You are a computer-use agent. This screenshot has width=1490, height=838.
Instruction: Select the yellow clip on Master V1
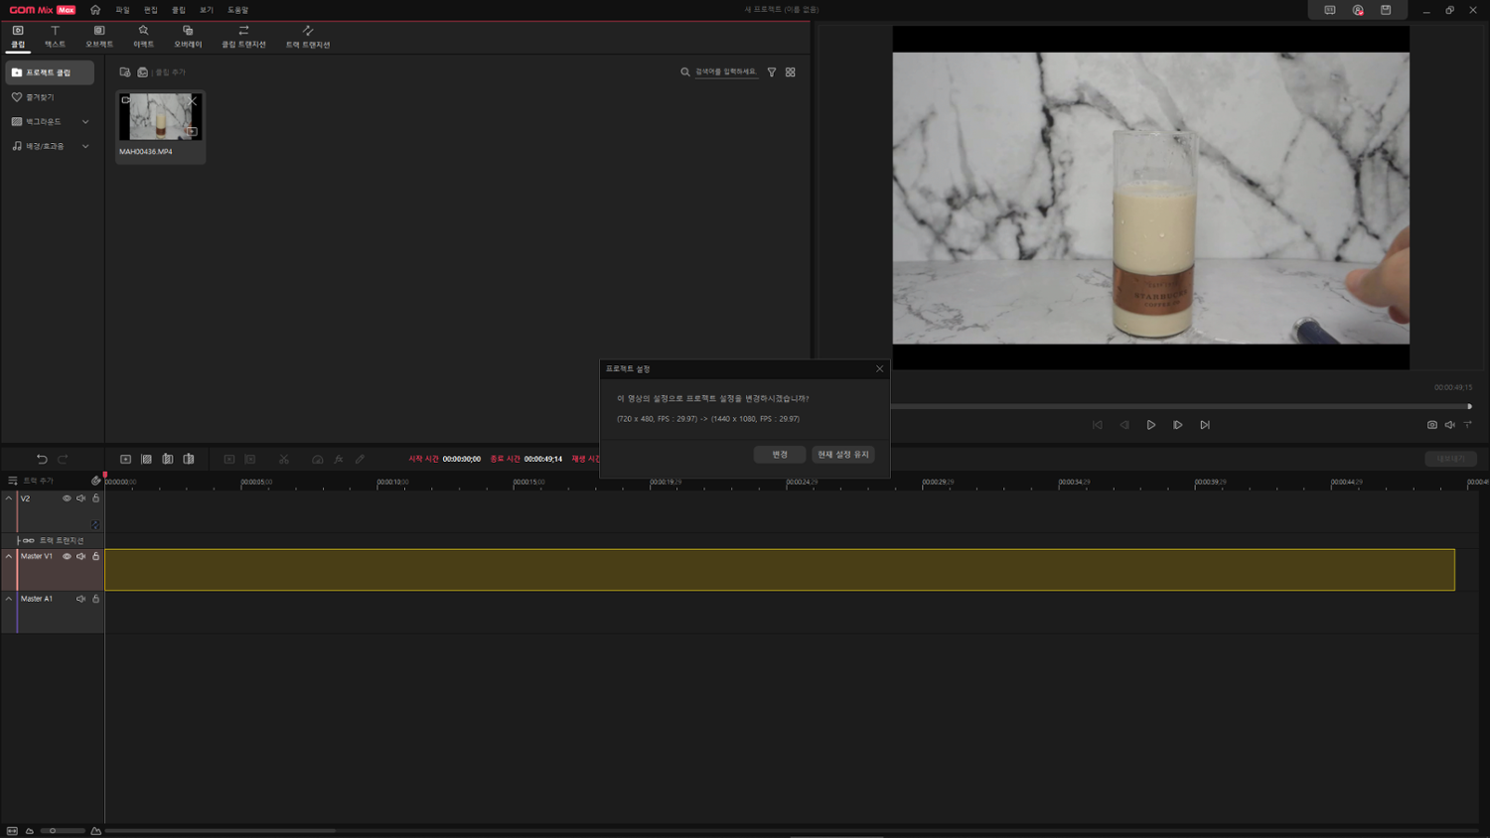click(780, 570)
